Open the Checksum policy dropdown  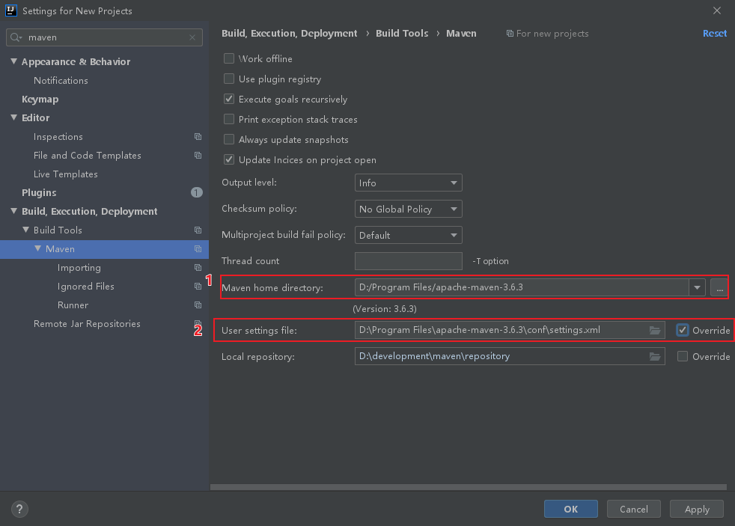pos(408,209)
